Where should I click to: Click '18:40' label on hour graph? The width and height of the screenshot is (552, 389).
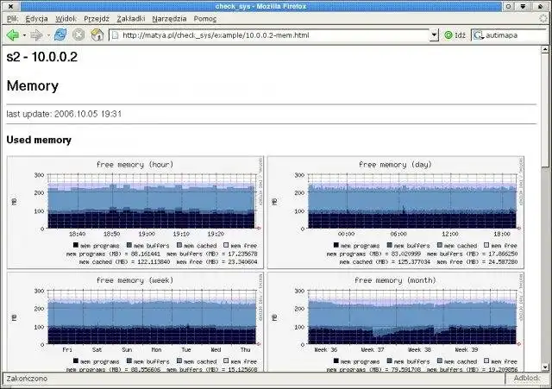(x=77, y=234)
